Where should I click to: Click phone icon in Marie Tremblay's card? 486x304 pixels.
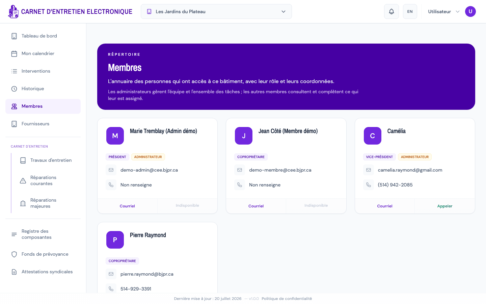pos(111,185)
